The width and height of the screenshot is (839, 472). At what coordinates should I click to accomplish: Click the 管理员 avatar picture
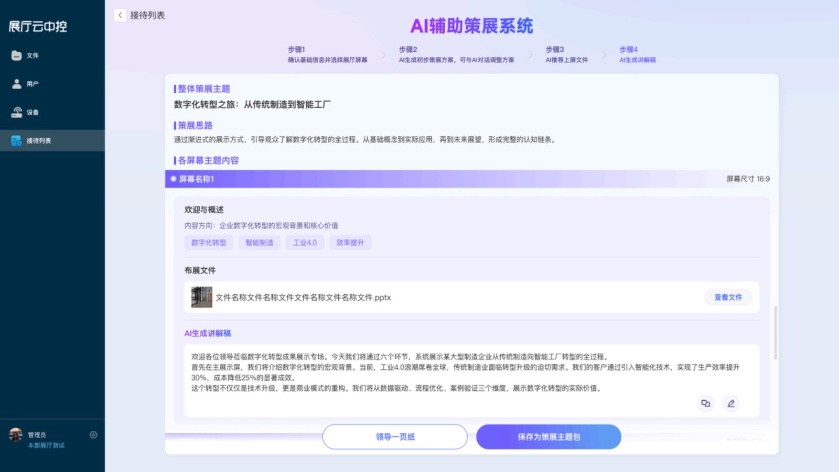tap(16, 435)
